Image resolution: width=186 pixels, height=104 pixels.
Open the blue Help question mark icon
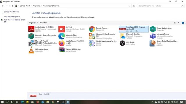[183, 23]
